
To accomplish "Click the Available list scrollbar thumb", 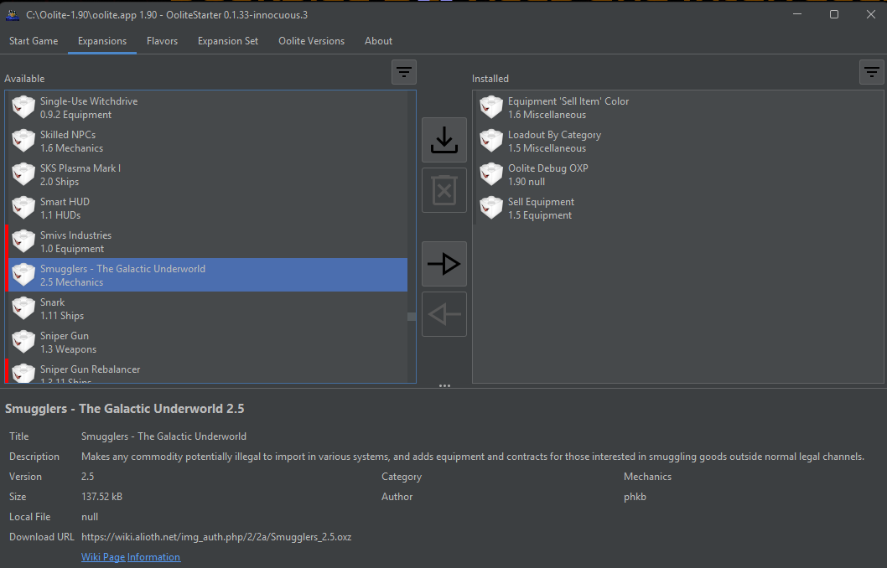I will (x=412, y=317).
